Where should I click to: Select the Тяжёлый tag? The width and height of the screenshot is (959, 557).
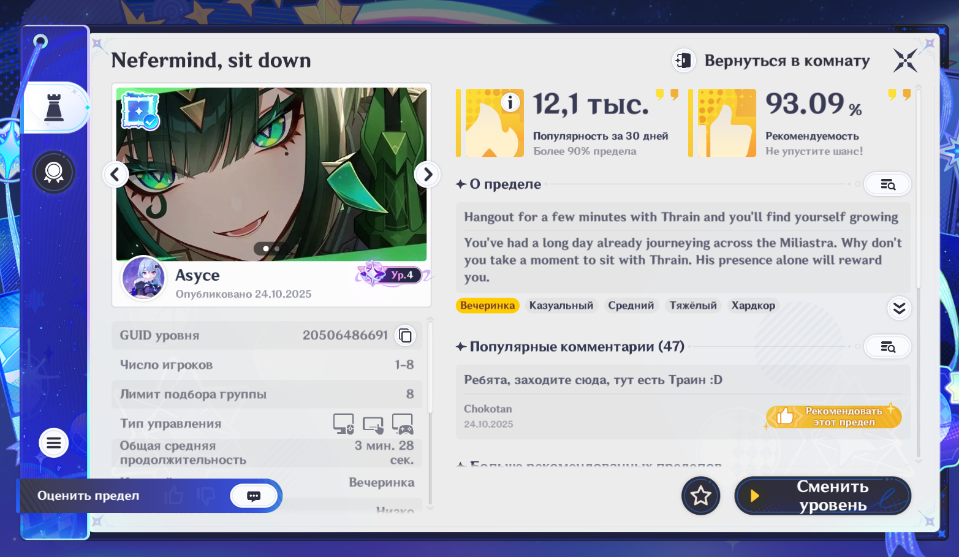click(693, 305)
